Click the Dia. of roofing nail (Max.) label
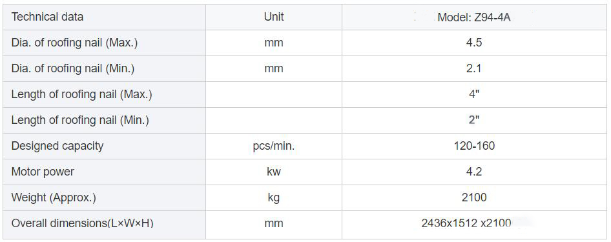Screen dimensions: 611x242 [74, 43]
